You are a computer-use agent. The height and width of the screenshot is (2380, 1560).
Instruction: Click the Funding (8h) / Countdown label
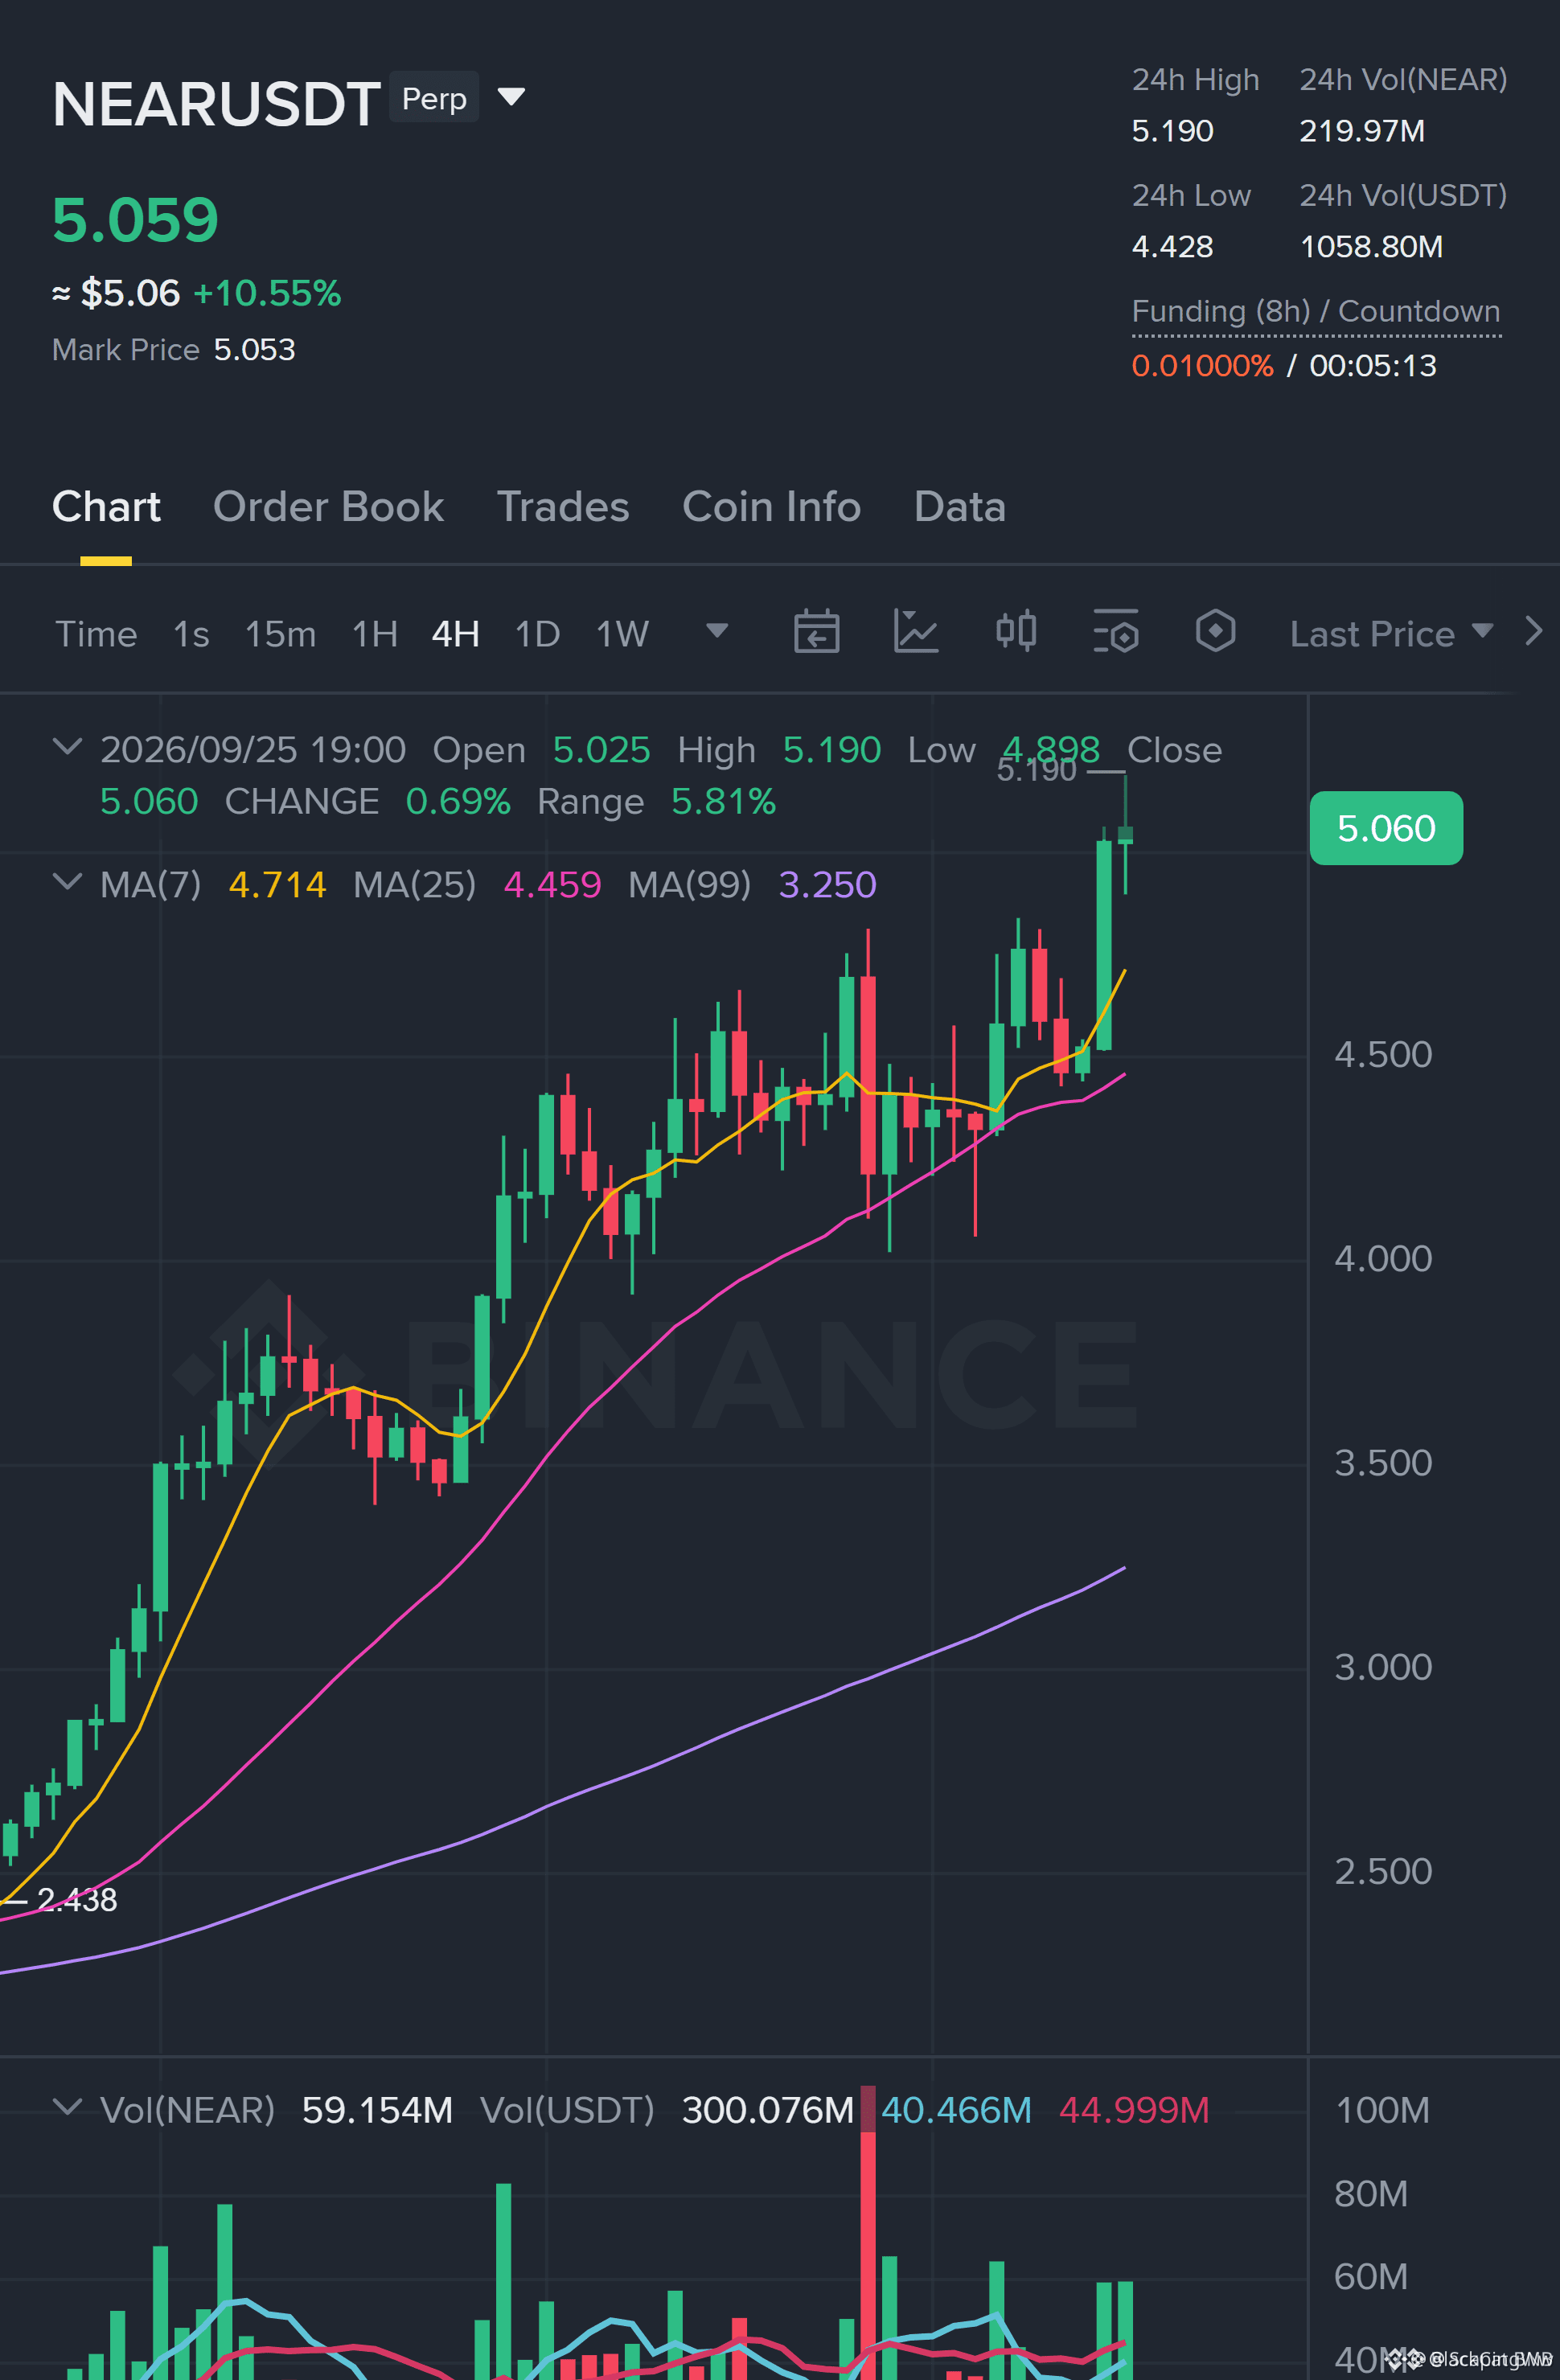tap(1316, 312)
